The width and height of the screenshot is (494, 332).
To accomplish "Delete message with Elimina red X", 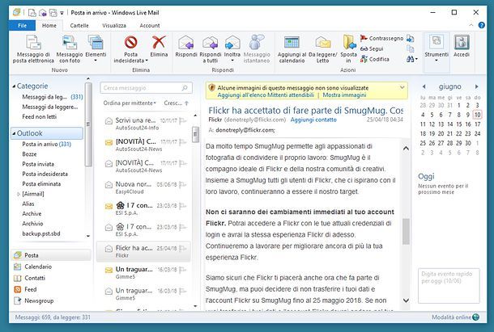I will [159, 47].
